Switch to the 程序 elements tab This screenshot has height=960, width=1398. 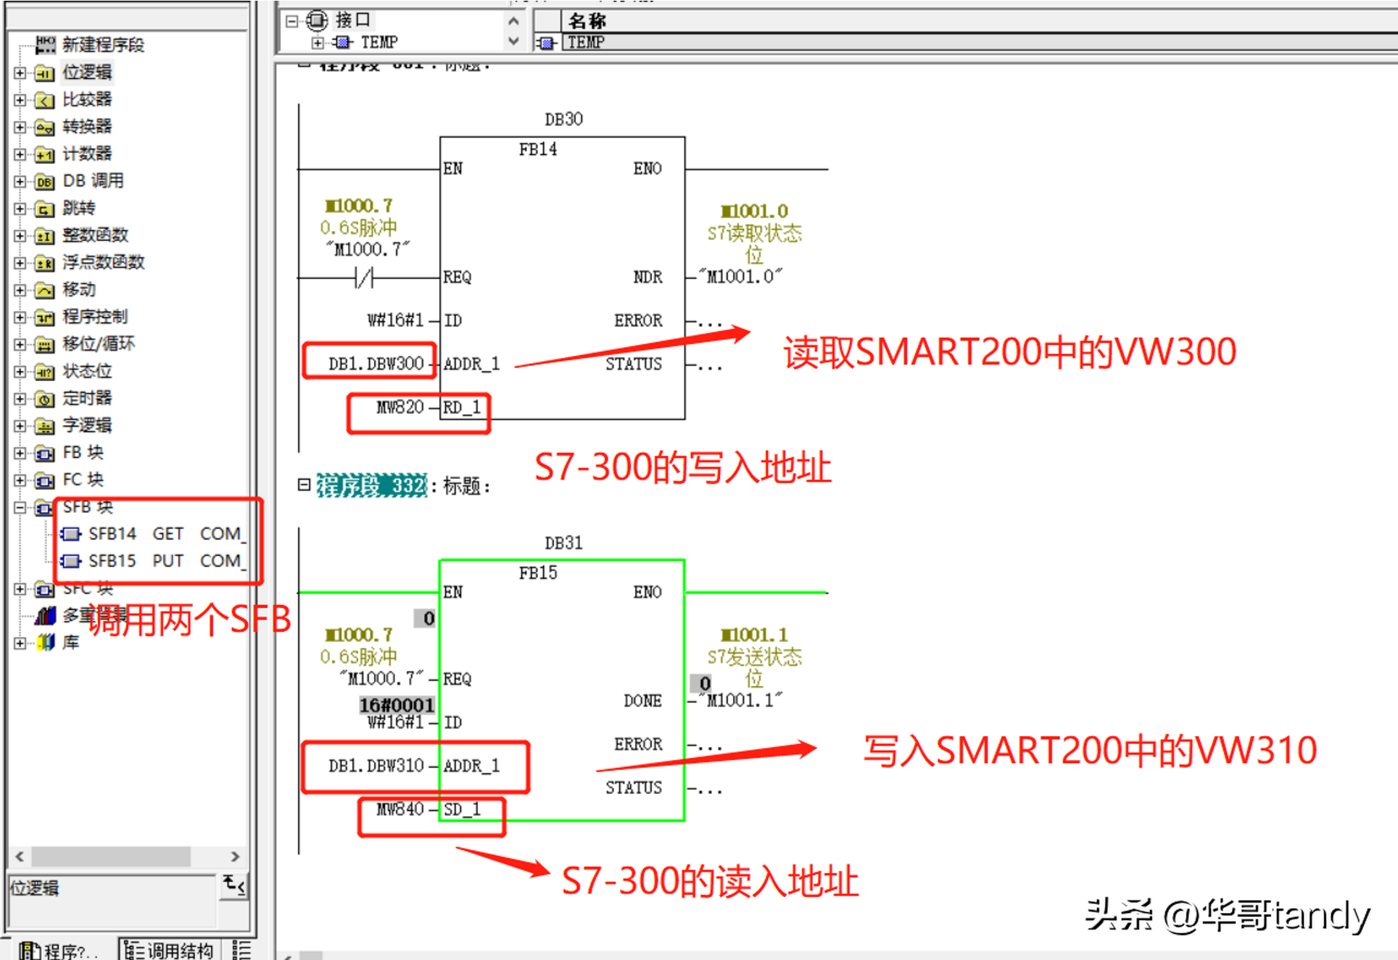pyautogui.click(x=59, y=950)
